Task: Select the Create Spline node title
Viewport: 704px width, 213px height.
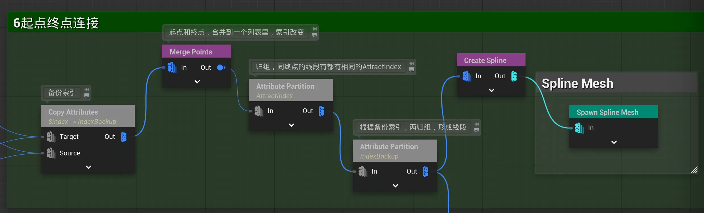Action: click(x=485, y=60)
